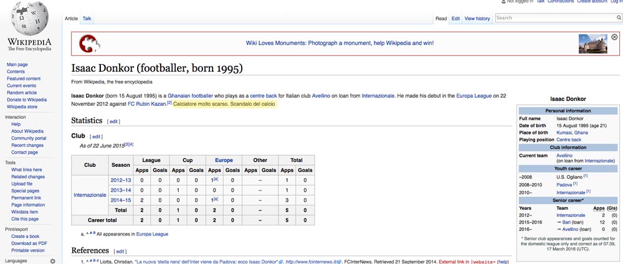Screen dimensions: 623x264
Task: Select the Read tab
Action: (441, 19)
